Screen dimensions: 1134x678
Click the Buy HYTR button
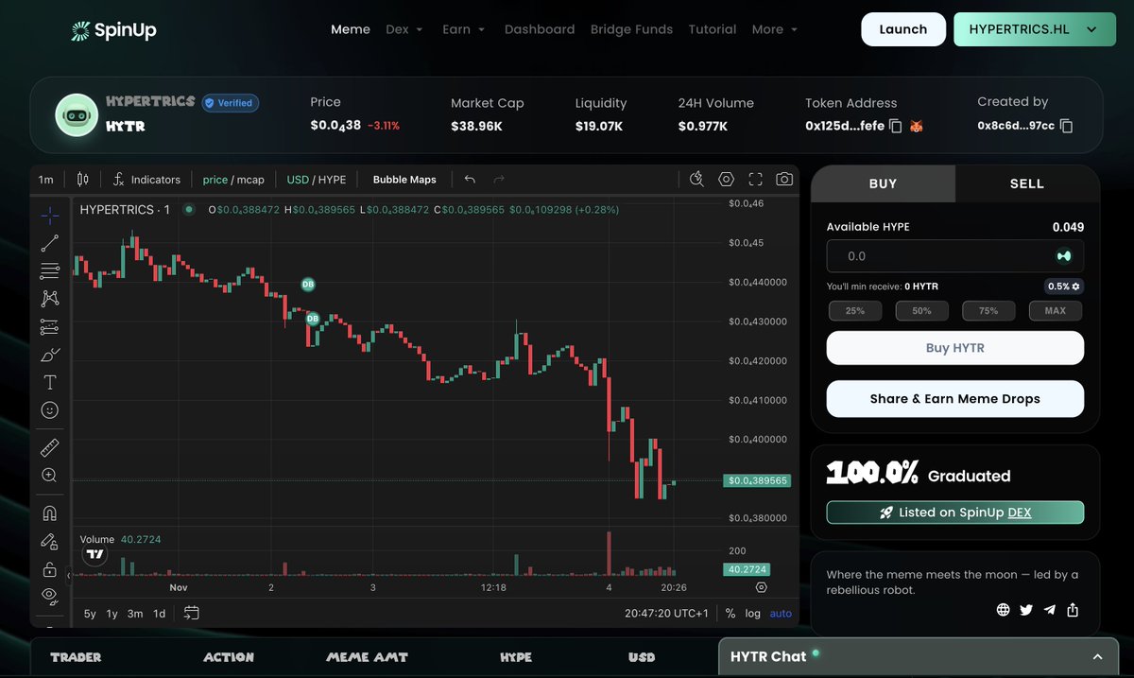[x=955, y=348]
